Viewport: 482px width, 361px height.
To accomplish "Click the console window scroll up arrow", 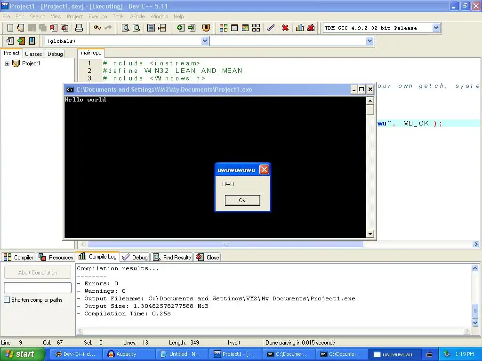I will 370,101.
